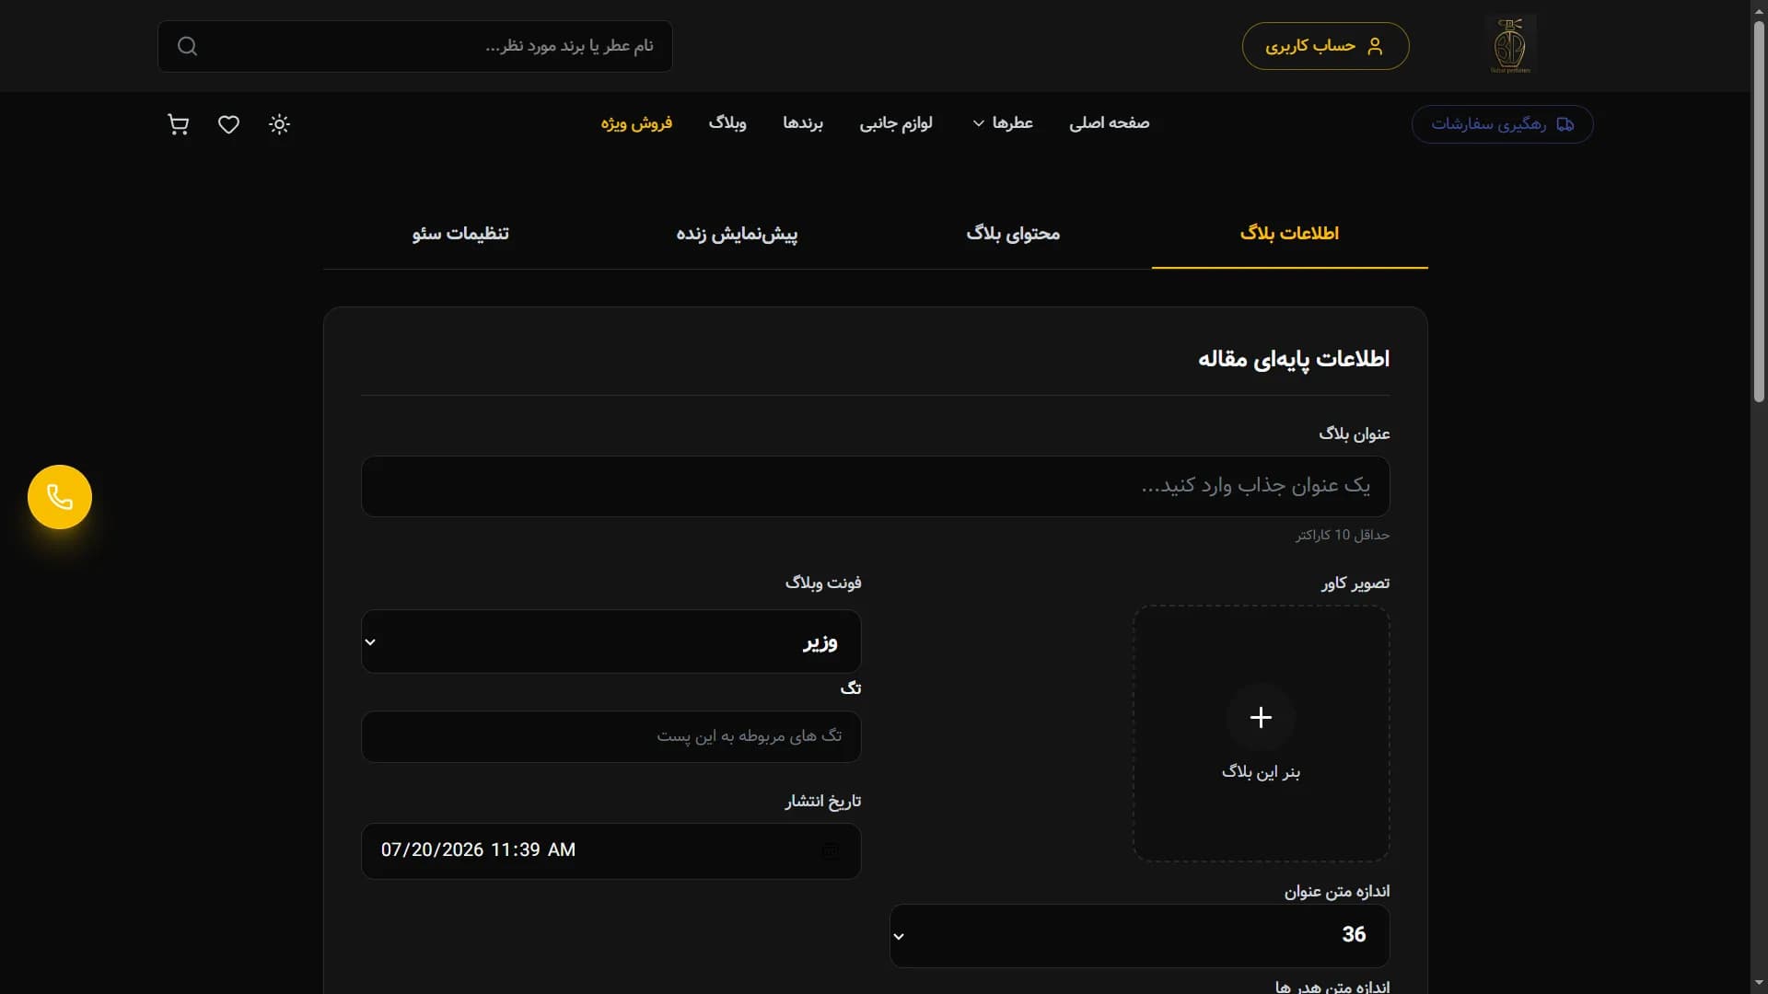Image resolution: width=1768 pixels, height=994 pixels.
Task: Click the اطلاعات پایه‌ای مقاله heading
Action: [x=1294, y=359]
